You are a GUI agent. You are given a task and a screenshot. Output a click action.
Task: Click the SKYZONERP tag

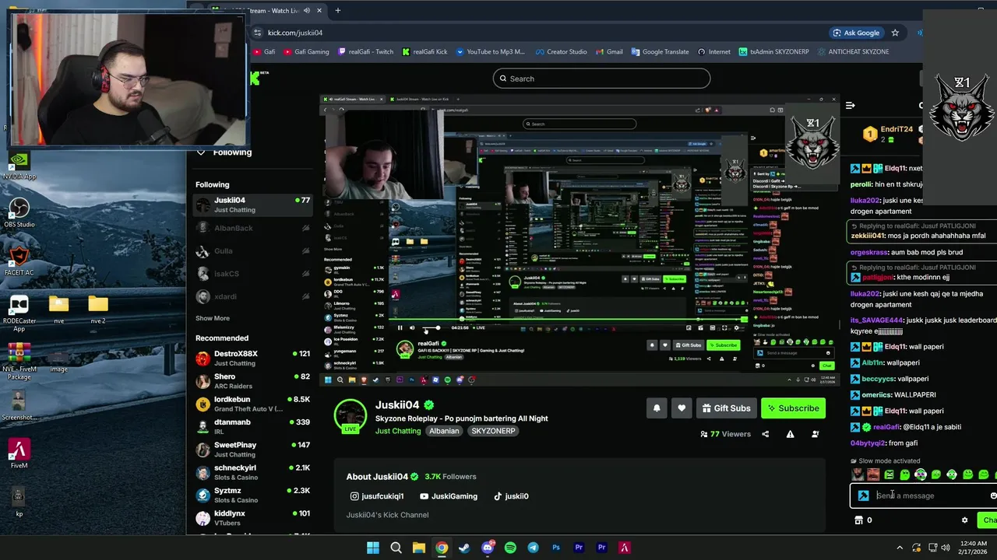click(493, 431)
